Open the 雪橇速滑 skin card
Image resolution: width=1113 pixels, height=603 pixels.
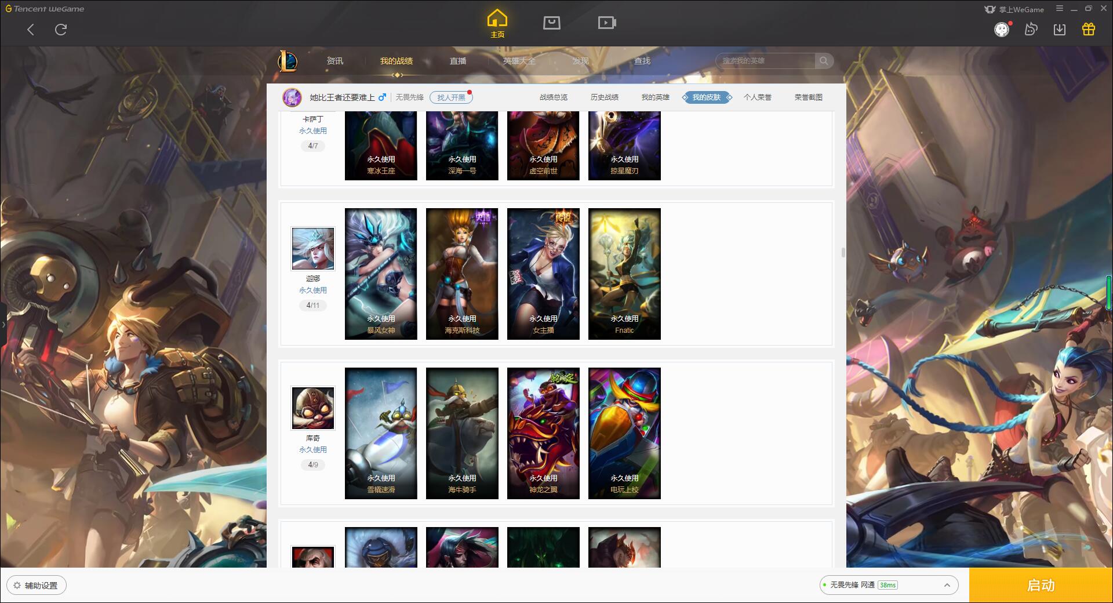(381, 434)
